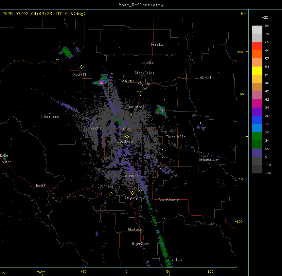The width and height of the screenshot is (282, 276).
Task: Click the Didsbury map label
Action: [x=125, y=141]
